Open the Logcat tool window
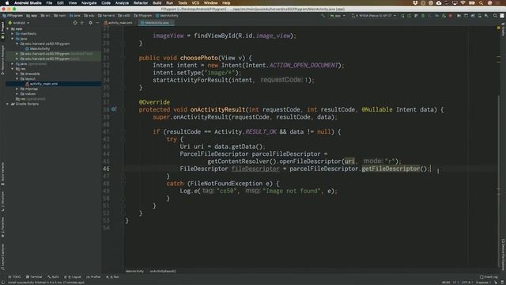506x285 pixels. (73, 277)
